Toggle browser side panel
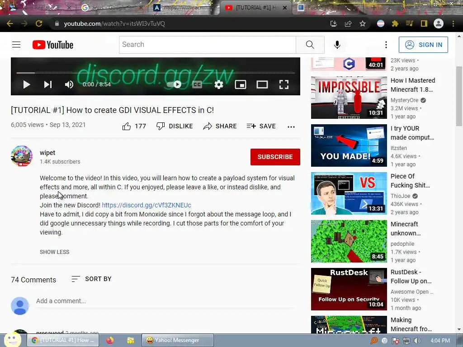This screenshot has height=347, width=463. (424, 23)
